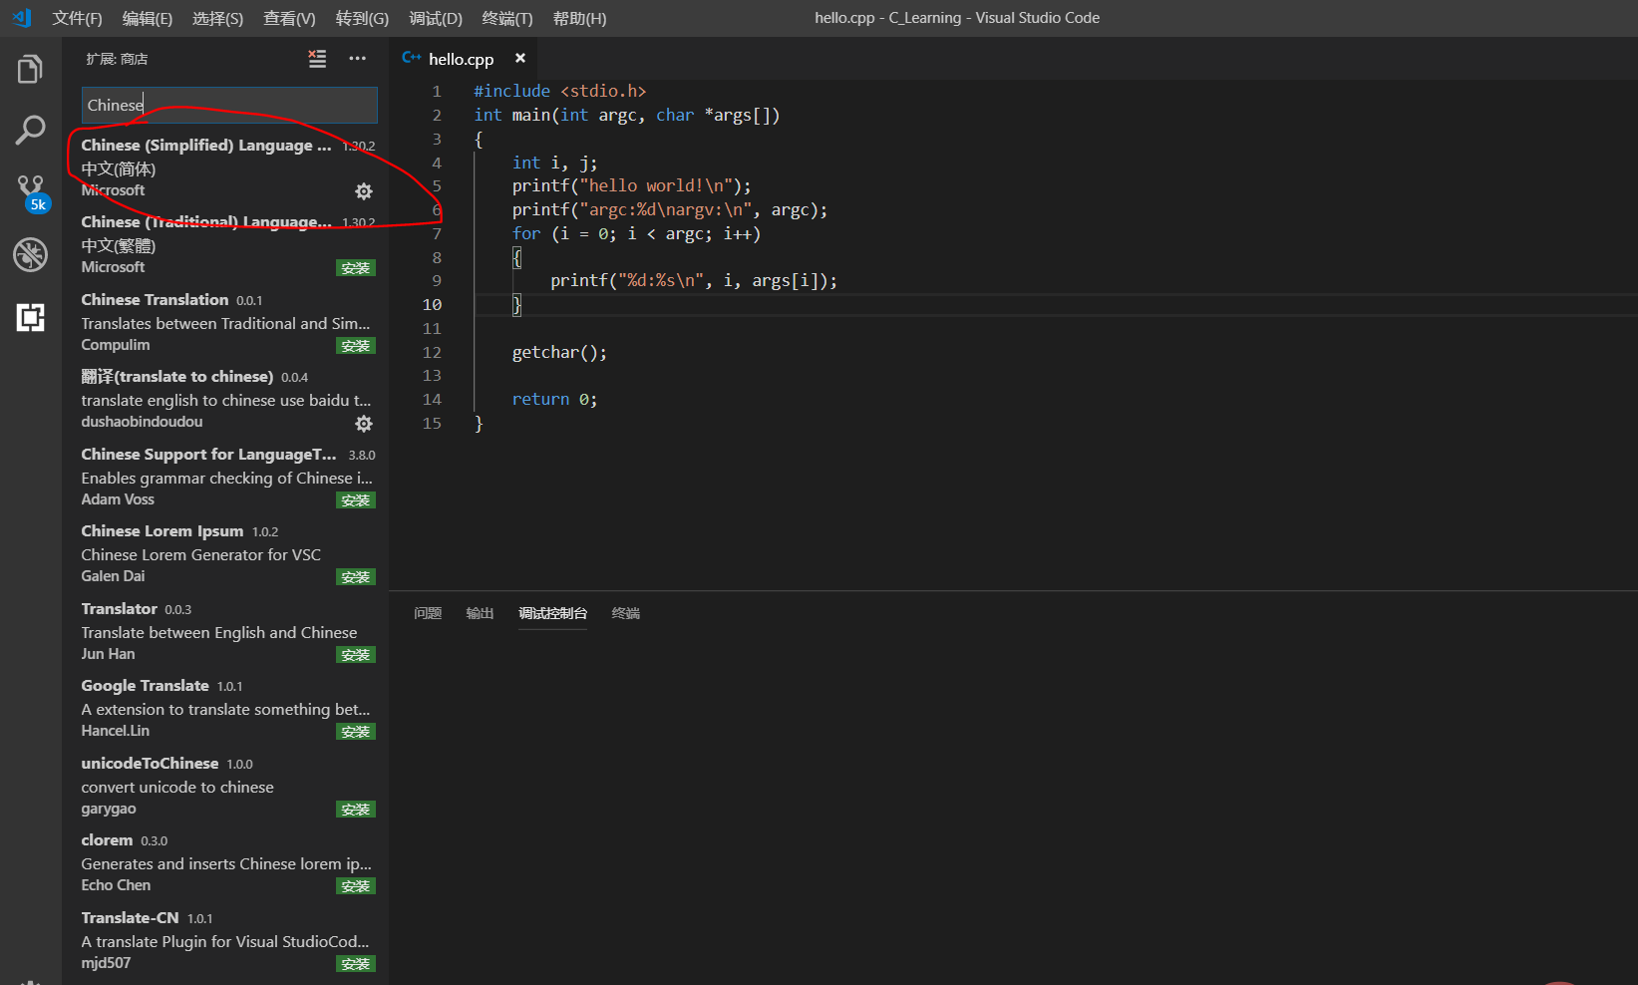Click the extension search field containing Chinese
Viewport: 1638px width, 985px height.
(x=229, y=105)
